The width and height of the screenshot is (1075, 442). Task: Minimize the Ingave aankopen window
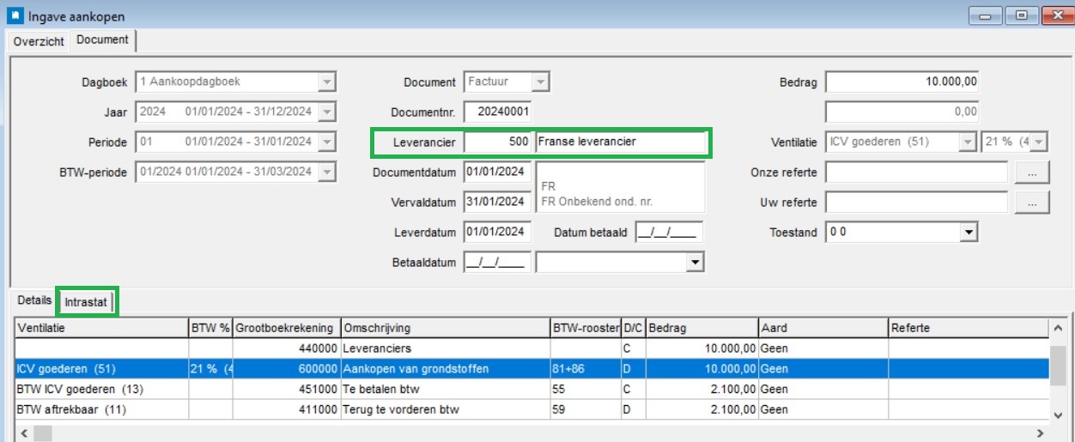pos(986,15)
